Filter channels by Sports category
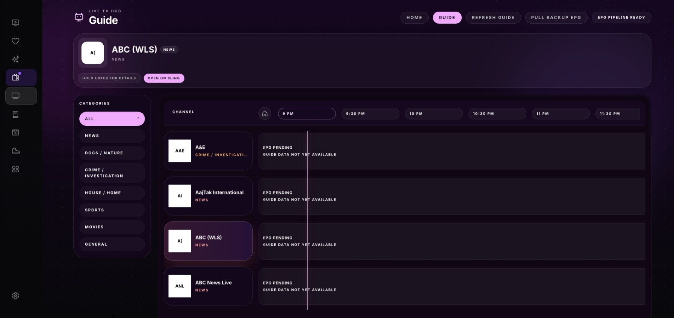Viewport: 674px width, 318px height. tap(112, 210)
